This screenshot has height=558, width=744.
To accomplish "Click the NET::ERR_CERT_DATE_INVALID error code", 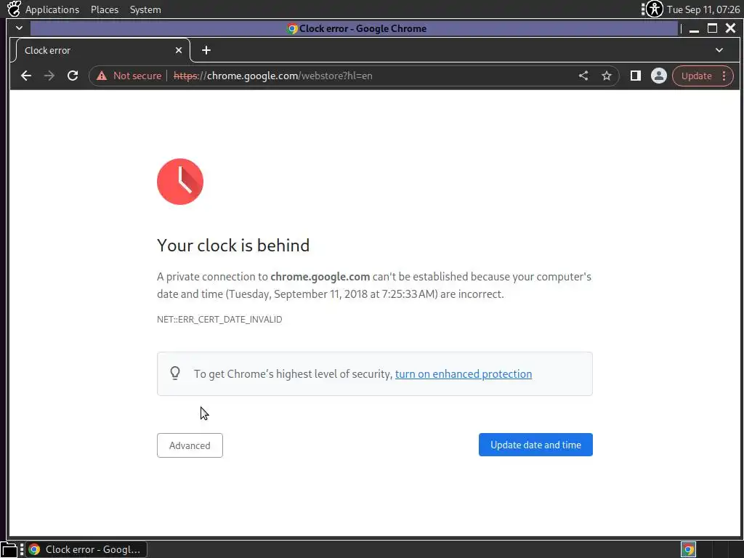I will [x=219, y=320].
